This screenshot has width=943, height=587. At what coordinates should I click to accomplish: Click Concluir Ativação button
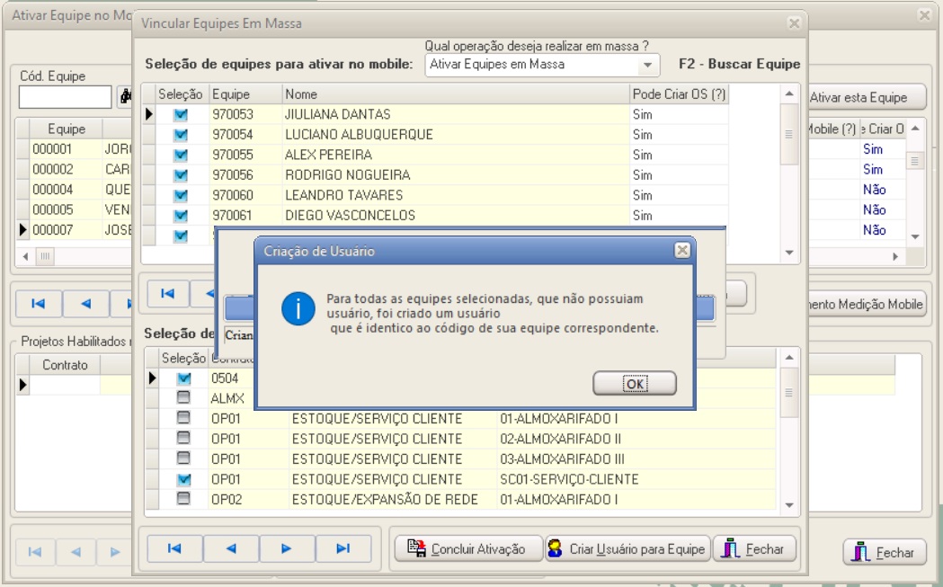(x=467, y=548)
